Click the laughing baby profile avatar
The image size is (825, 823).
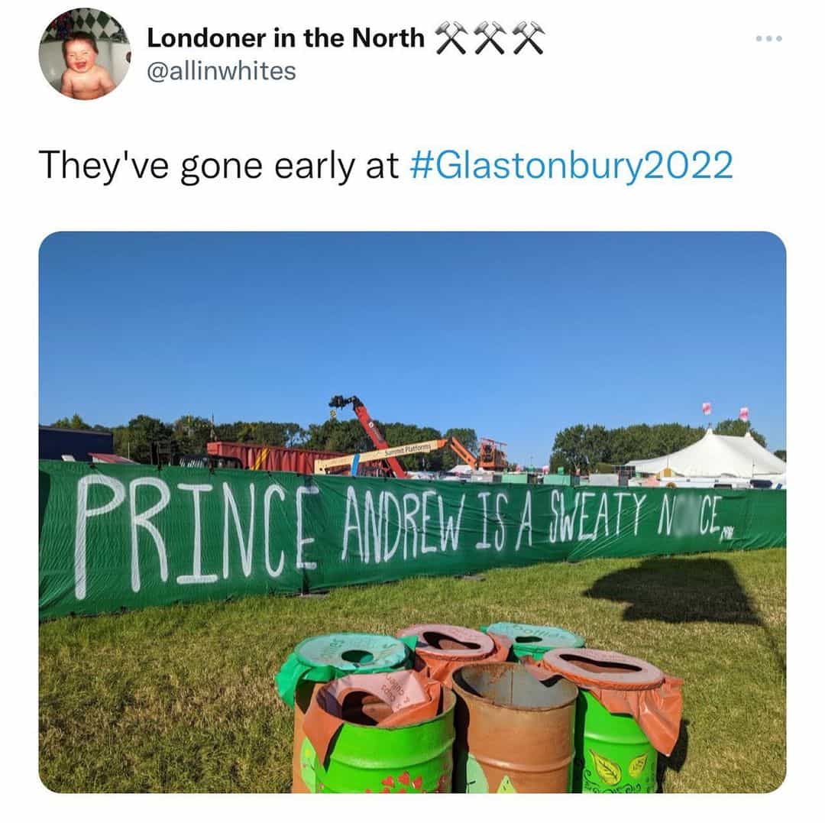pos(85,53)
